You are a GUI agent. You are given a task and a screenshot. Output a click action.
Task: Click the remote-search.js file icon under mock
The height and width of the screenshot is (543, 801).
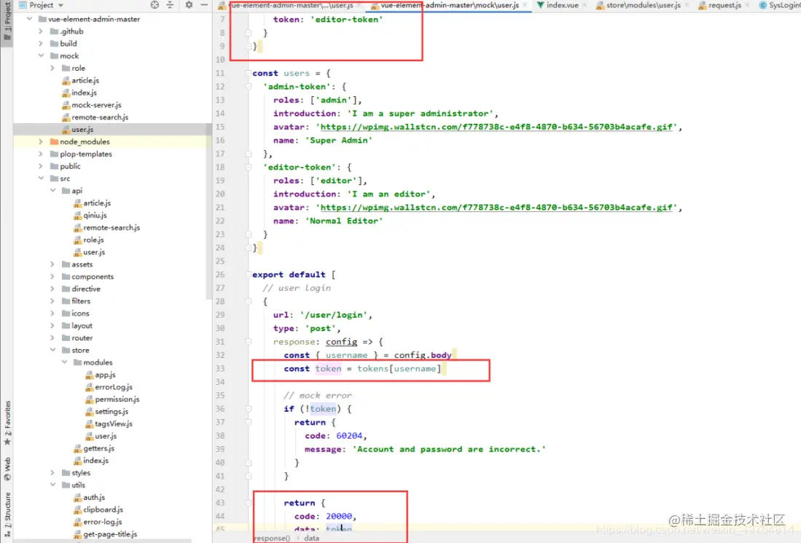66,117
